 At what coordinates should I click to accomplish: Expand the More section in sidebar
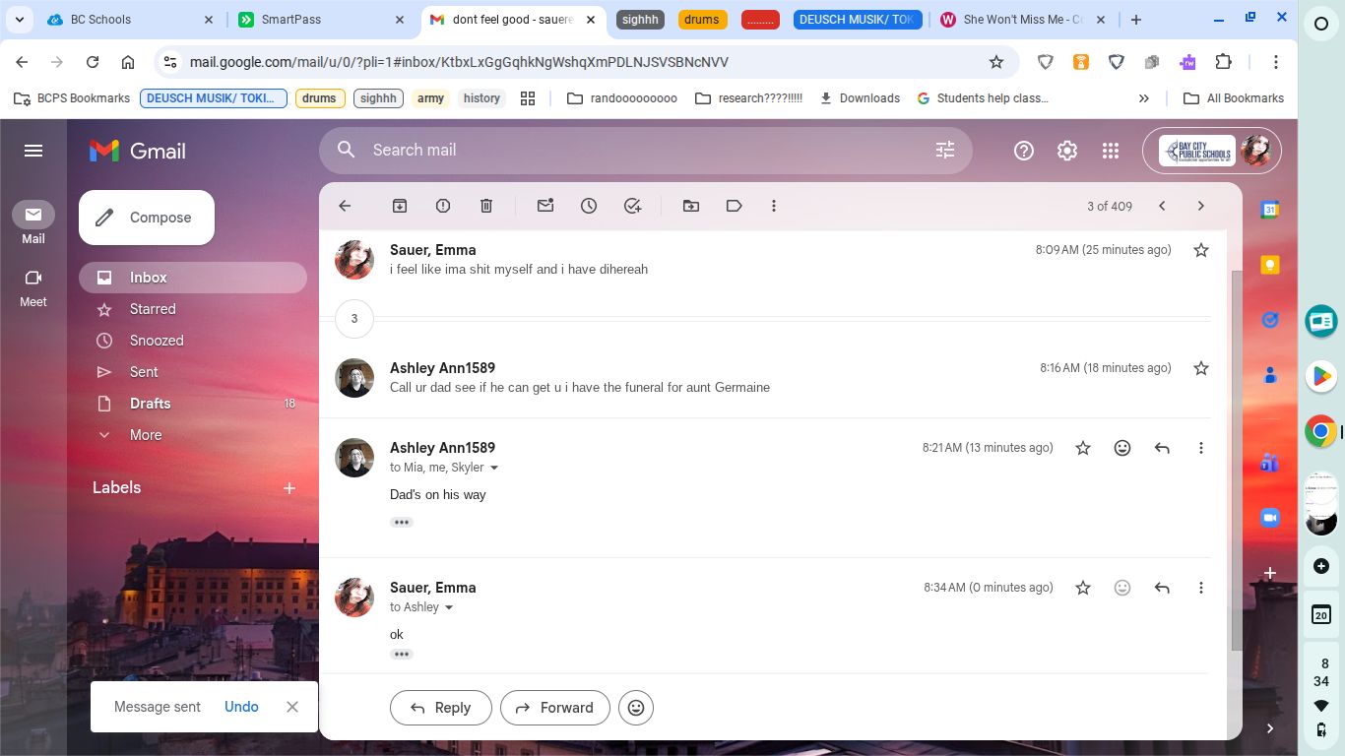coord(145,435)
